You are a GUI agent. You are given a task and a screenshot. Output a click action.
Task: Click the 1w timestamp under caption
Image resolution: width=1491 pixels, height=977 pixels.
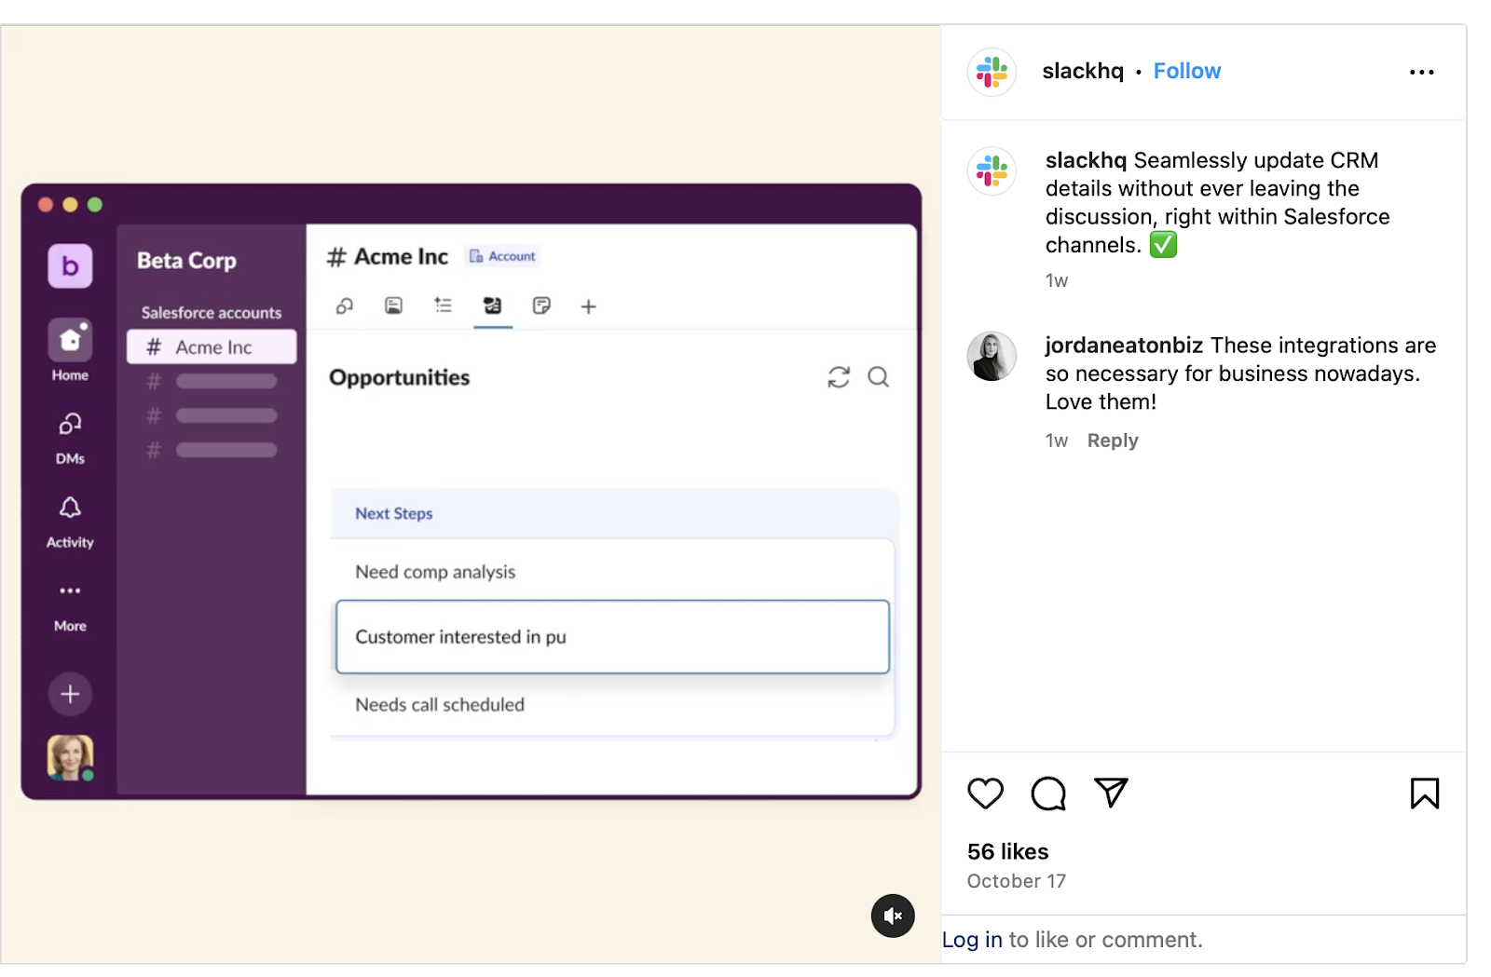point(1057,280)
